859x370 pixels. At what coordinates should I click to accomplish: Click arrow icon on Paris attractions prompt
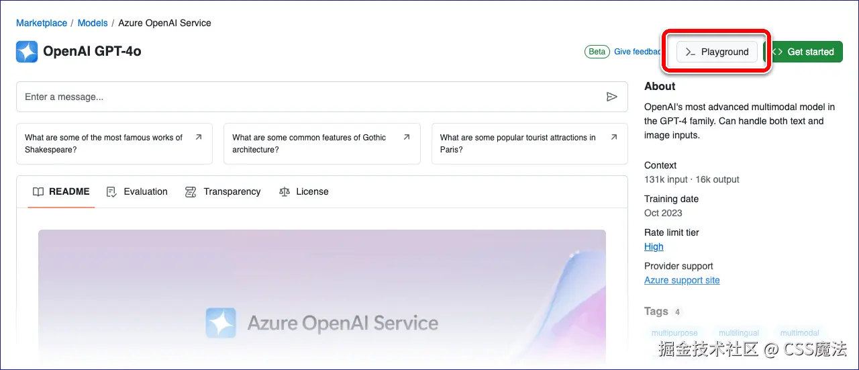(x=614, y=137)
